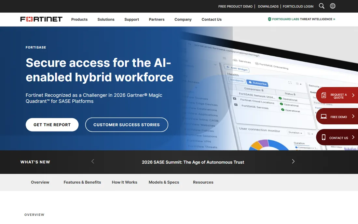The image size is (358, 224).
Task: Click the Secure access headline
Action: click(100, 70)
